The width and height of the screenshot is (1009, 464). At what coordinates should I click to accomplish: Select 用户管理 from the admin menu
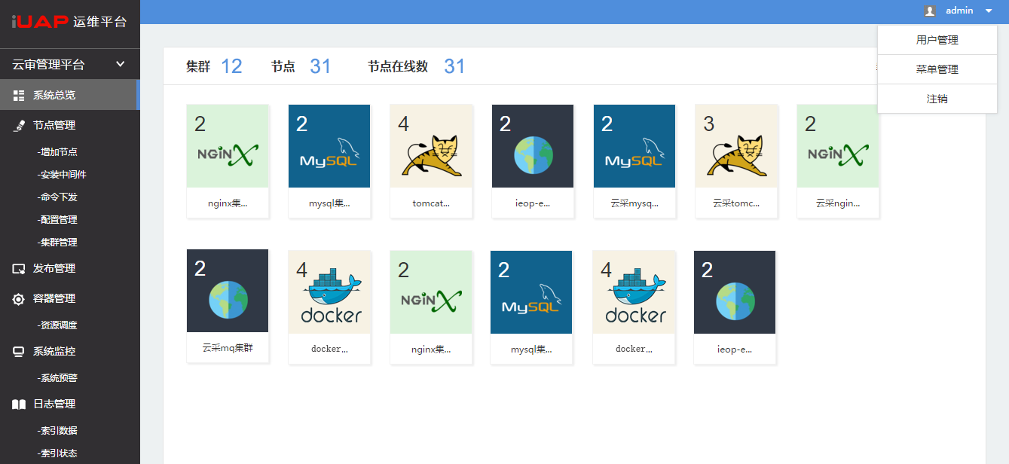tap(937, 40)
